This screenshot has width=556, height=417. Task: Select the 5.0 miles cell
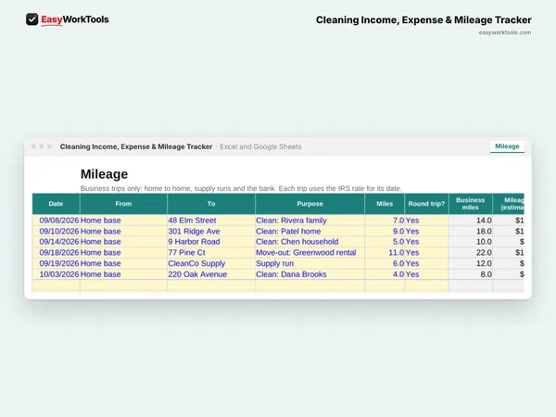click(x=385, y=242)
